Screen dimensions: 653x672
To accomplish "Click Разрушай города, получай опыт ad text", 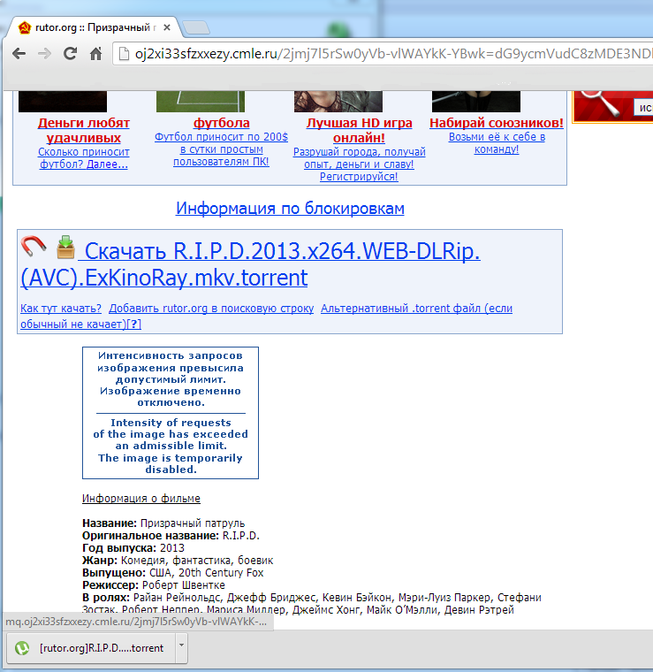I will click(x=359, y=164).
